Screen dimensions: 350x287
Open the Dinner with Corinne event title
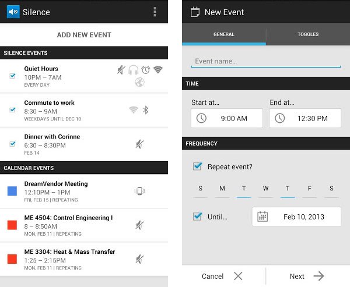pos(52,137)
